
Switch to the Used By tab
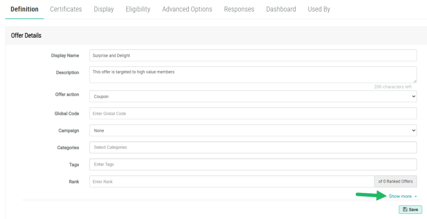(319, 9)
